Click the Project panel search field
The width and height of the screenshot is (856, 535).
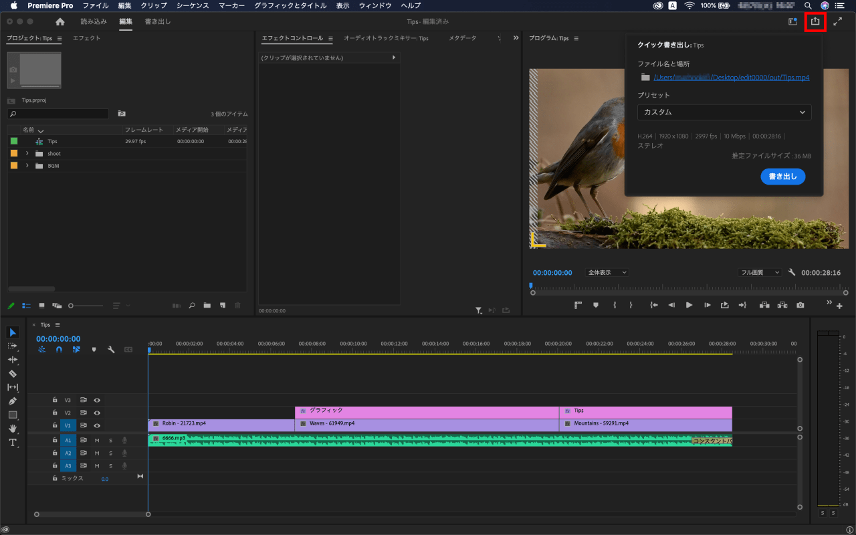pos(58,114)
